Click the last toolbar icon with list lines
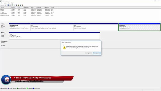161x91 pixels. coord(22,5)
